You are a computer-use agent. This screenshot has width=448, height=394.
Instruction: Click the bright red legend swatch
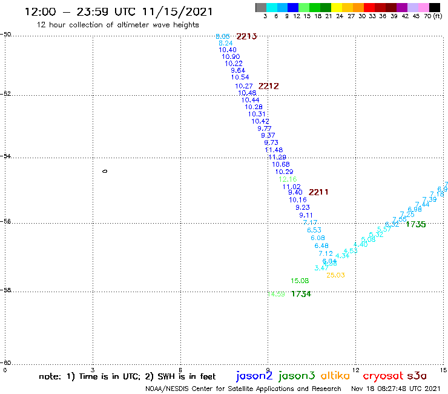click(369, 8)
